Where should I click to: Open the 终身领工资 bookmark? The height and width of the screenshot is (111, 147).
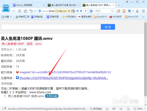point(22,17)
